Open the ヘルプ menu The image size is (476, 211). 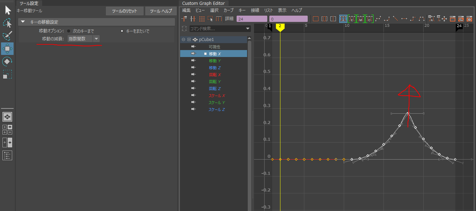point(297,10)
